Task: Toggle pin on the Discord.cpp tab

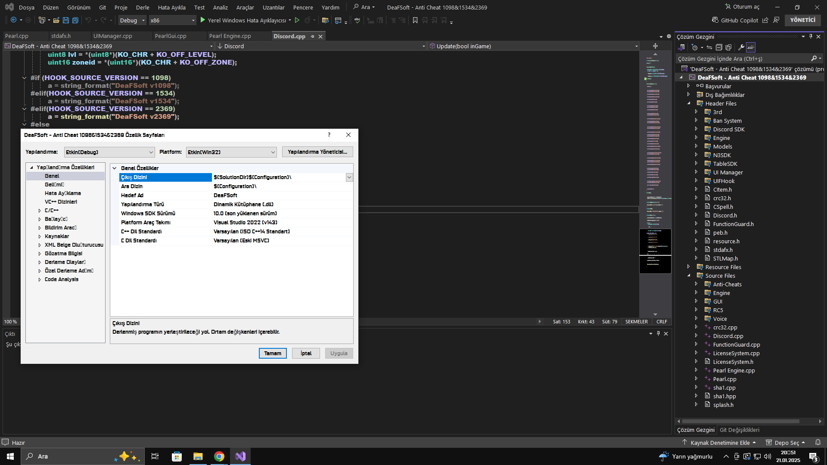Action: [313, 37]
